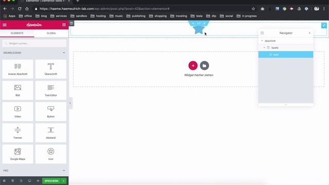Open the Elementor hamburger menu
The width and height of the screenshot is (329, 185).
click(x=5, y=25)
